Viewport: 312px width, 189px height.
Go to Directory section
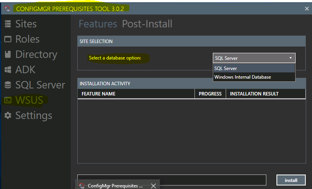(x=36, y=55)
